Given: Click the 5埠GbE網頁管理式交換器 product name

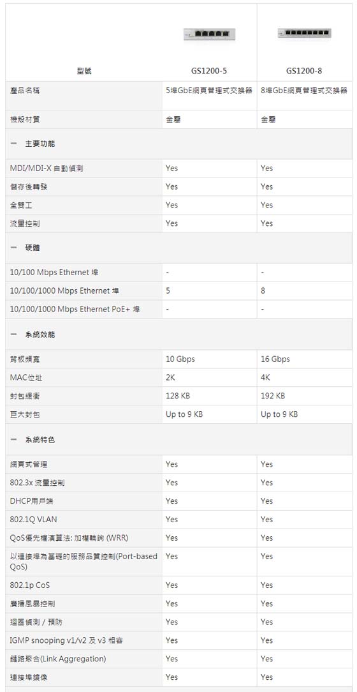Looking at the screenshot, I should (209, 91).
